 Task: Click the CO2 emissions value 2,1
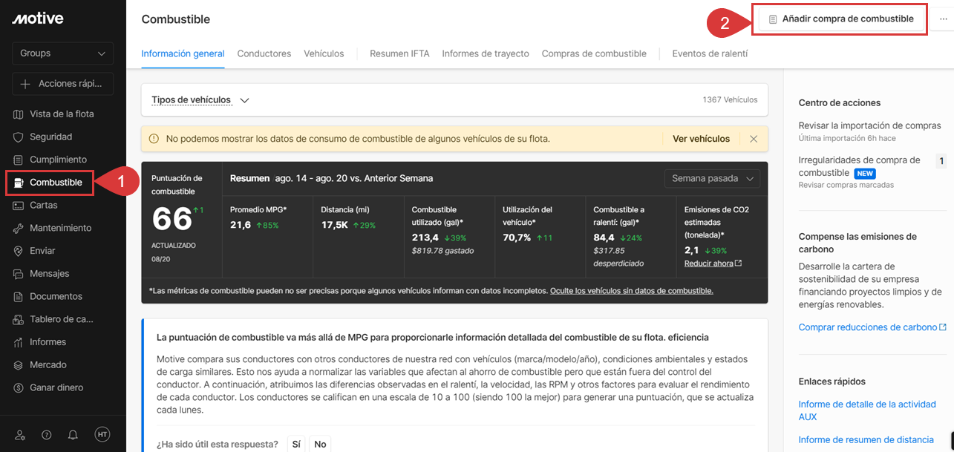tap(690, 250)
